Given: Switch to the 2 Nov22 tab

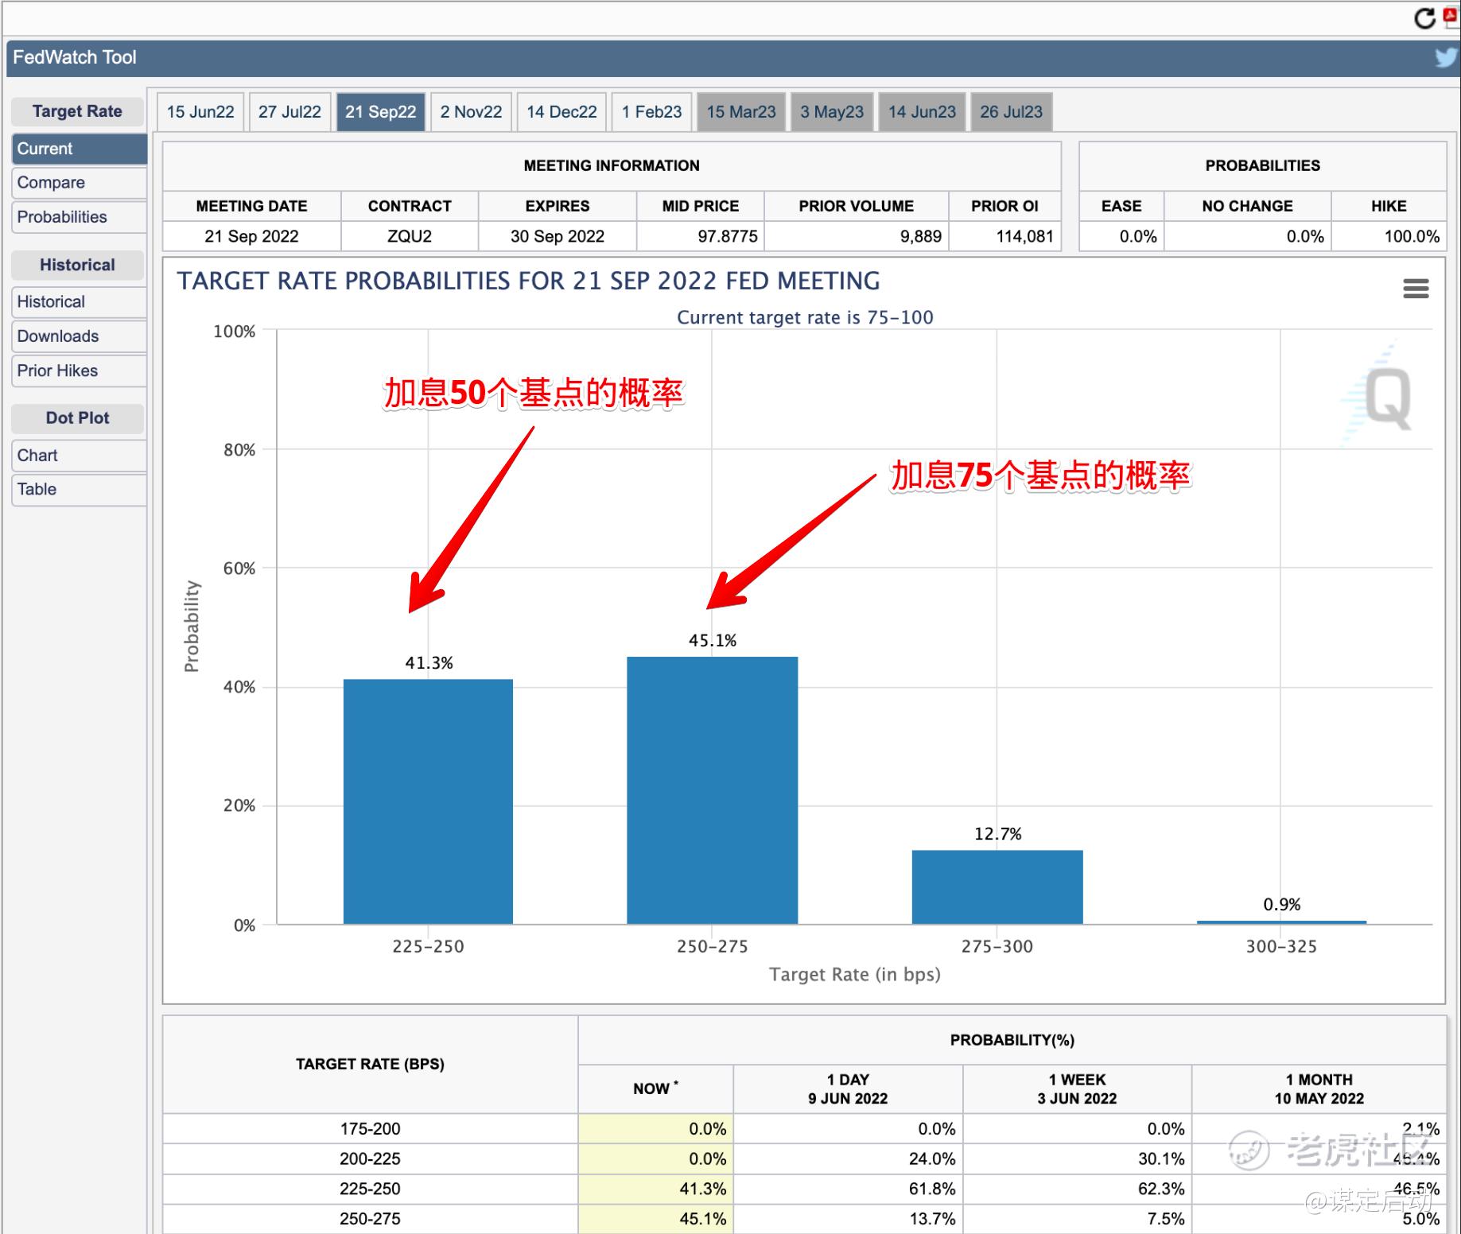Looking at the screenshot, I should (471, 111).
